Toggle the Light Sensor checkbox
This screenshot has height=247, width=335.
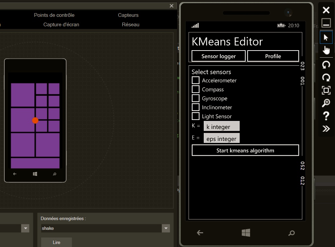(x=196, y=116)
